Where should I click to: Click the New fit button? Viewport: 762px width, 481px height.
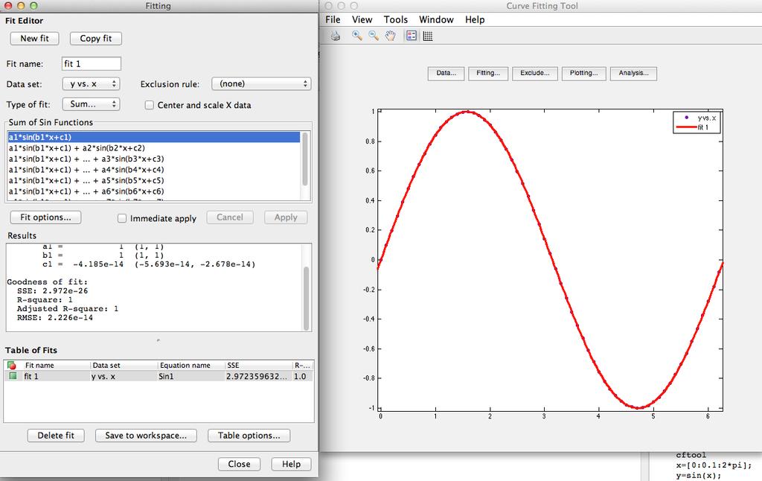click(34, 39)
